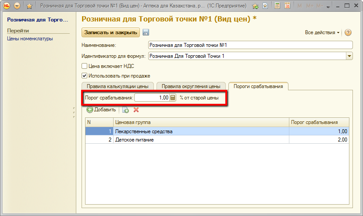The height and width of the screenshot is (216, 363).
Task: Copy row with the duplicate icon
Action: click(125, 110)
